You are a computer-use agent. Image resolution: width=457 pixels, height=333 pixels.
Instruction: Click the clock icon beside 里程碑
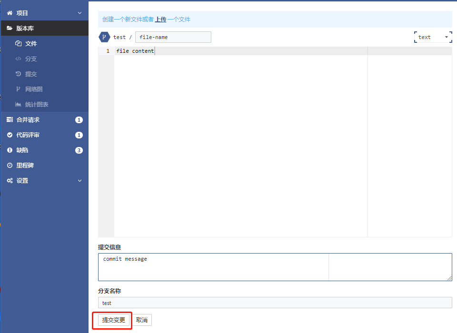[10, 166]
